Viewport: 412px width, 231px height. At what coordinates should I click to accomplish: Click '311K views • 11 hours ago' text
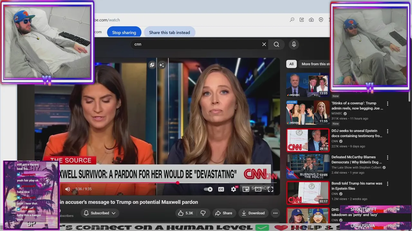click(x=350, y=119)
